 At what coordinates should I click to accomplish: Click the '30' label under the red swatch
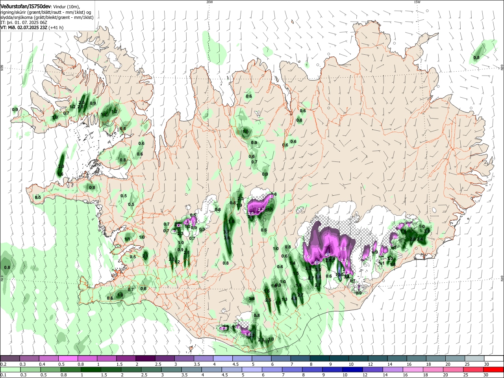point(487,375)
